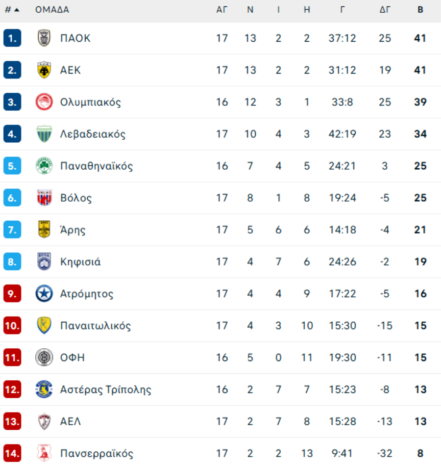Click the Αστέρας Τρίπολης crest icon

(x=44, y=389)
